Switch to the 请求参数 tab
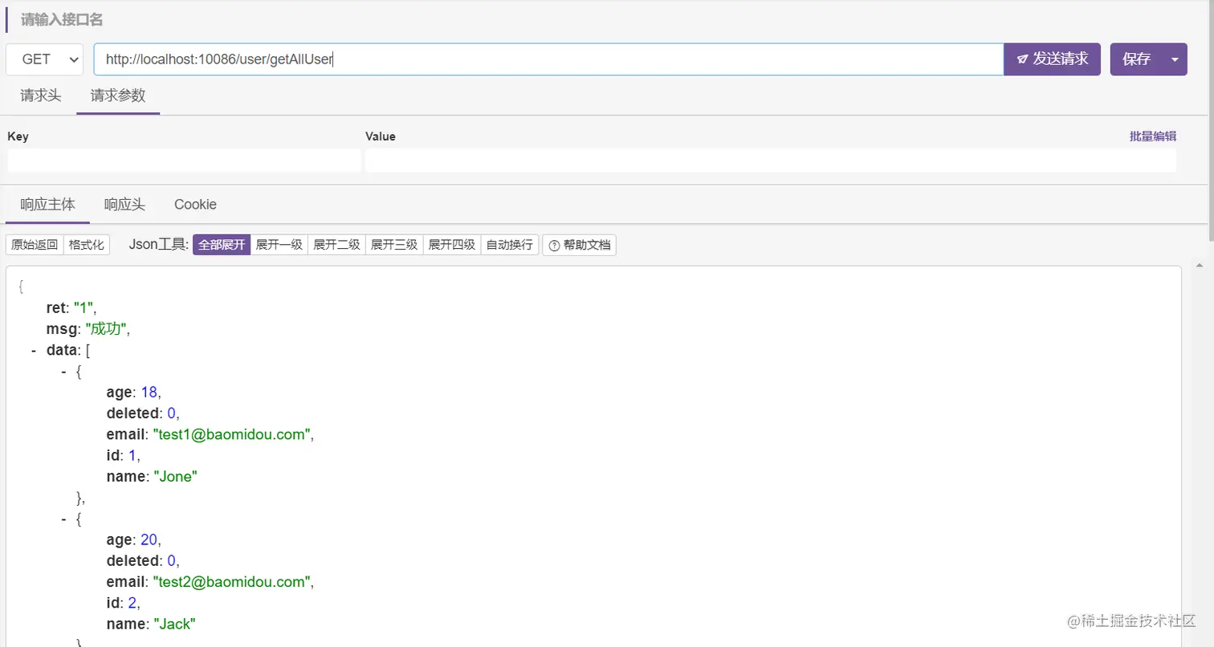 [118, 96]
